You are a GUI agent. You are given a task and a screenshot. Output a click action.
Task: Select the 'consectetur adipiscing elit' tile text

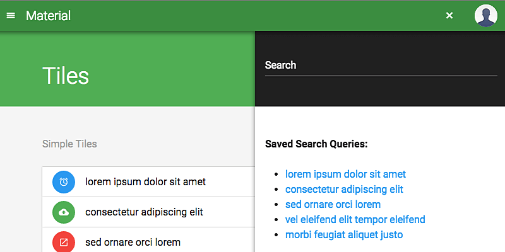click(144, 212)
